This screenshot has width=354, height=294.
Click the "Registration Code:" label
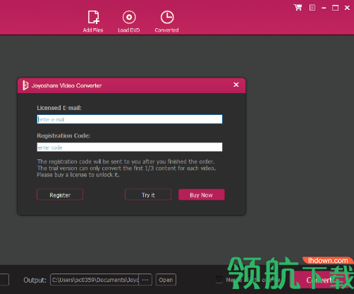[63, 135]
